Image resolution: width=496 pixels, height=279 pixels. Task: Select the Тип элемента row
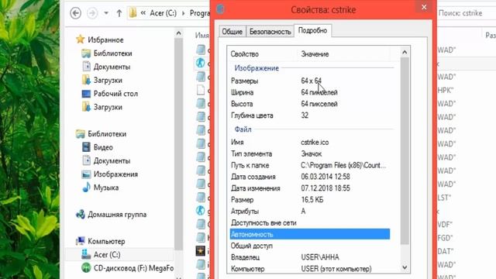[310, 153]
